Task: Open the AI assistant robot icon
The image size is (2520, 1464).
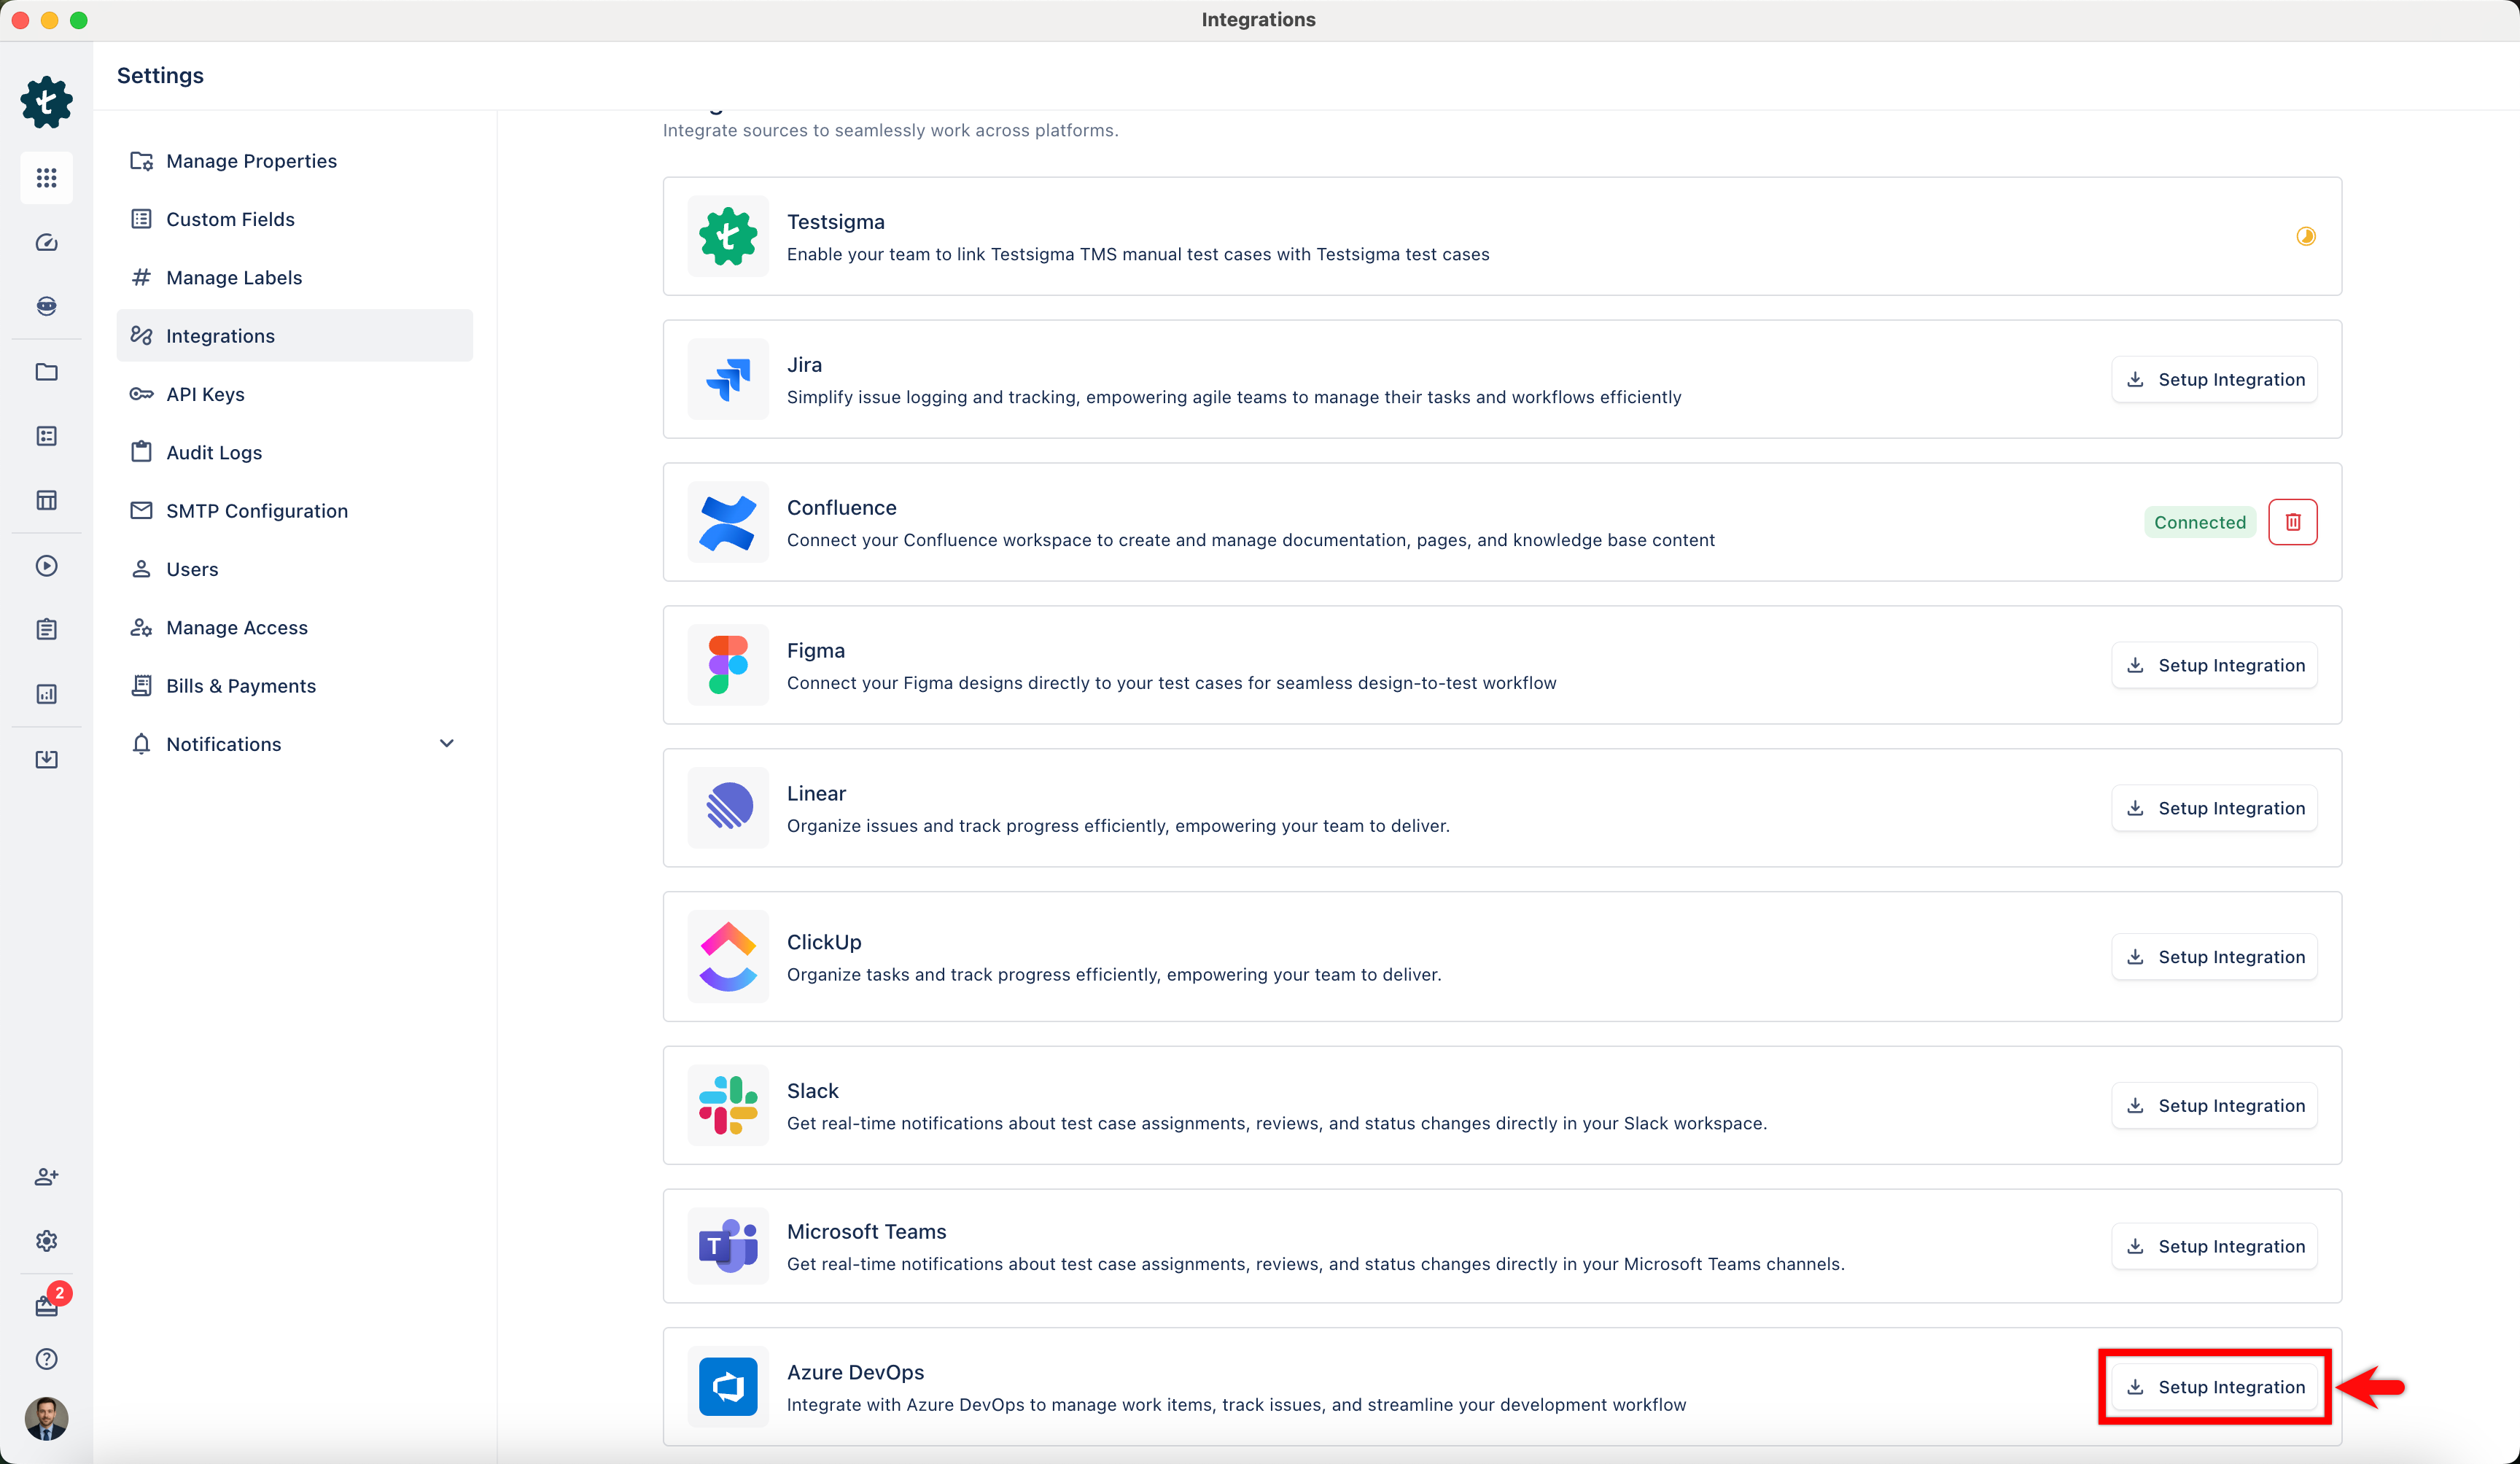Action: (x=46, y=306)
